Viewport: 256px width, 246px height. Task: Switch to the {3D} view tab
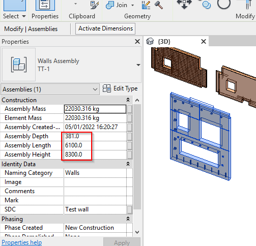pos(177,42)
